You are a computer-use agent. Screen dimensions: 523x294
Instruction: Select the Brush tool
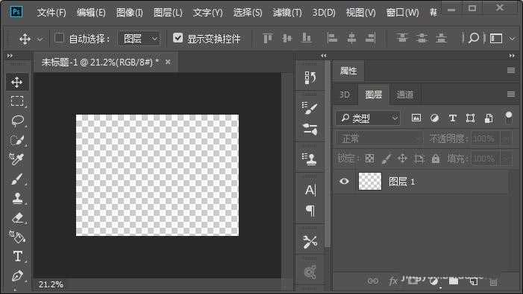(x=17, y=179)
